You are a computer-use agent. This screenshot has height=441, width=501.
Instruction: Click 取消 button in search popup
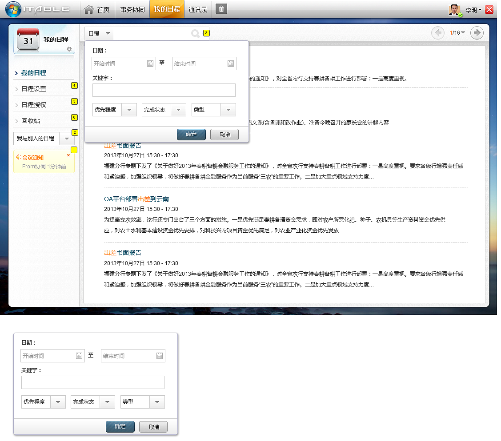(x=224, y=135)
